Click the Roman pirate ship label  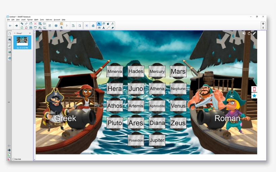pos(227,118)
